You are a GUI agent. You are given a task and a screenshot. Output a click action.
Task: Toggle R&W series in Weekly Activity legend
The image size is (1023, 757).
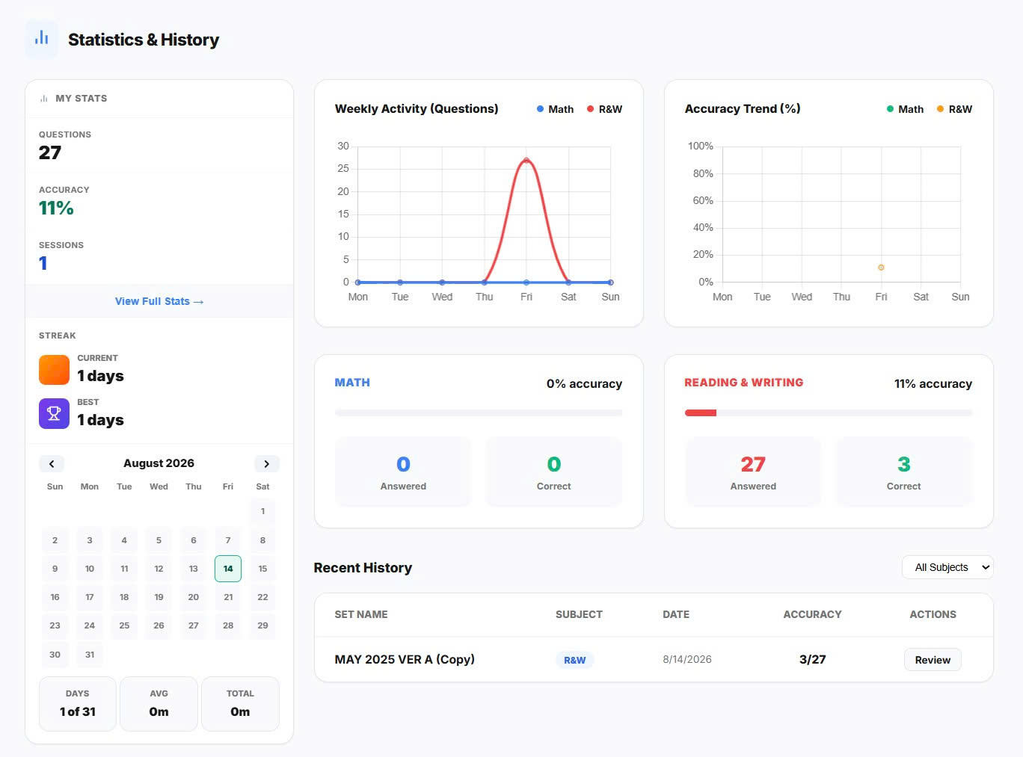(x=604, y=109)
